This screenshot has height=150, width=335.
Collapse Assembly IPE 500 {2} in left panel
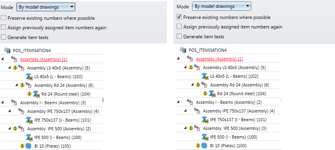(x=9, y=128)
